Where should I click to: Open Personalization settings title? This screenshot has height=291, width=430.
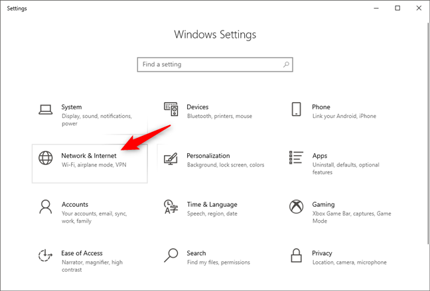click(x=208, y=156)
